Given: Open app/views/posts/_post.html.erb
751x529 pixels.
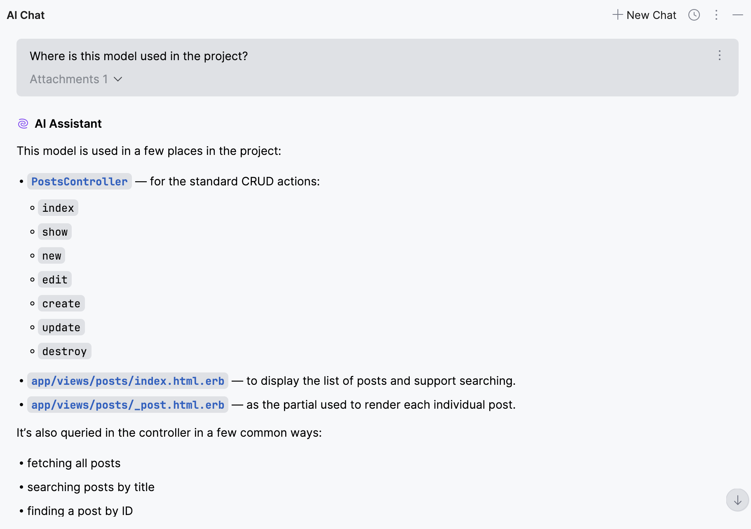Looking at the screenshot, I should click(128, 405).
